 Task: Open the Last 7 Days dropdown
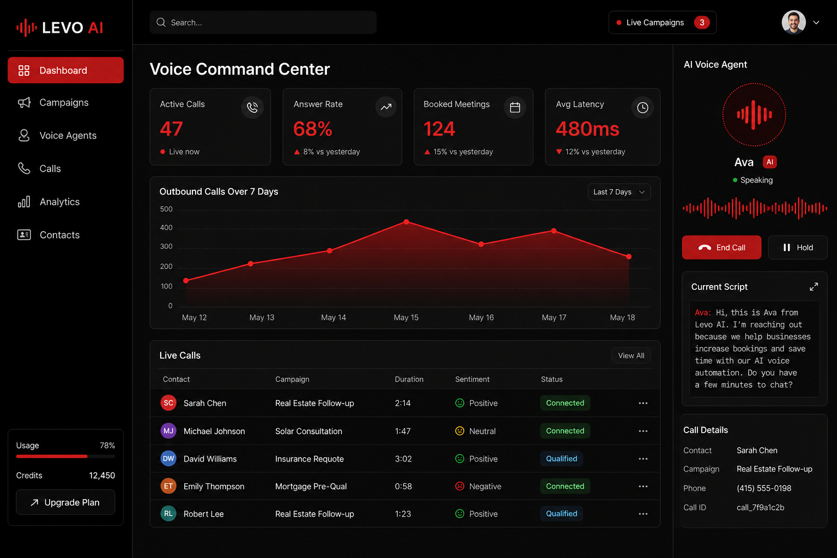point(619,192)
